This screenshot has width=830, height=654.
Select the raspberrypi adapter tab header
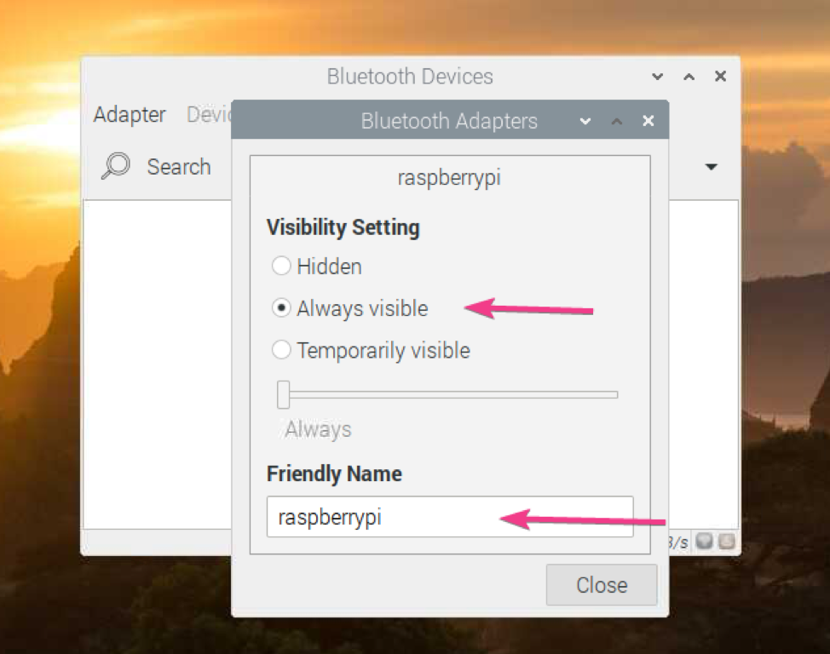pyautogui.click(x=449, y=177)
